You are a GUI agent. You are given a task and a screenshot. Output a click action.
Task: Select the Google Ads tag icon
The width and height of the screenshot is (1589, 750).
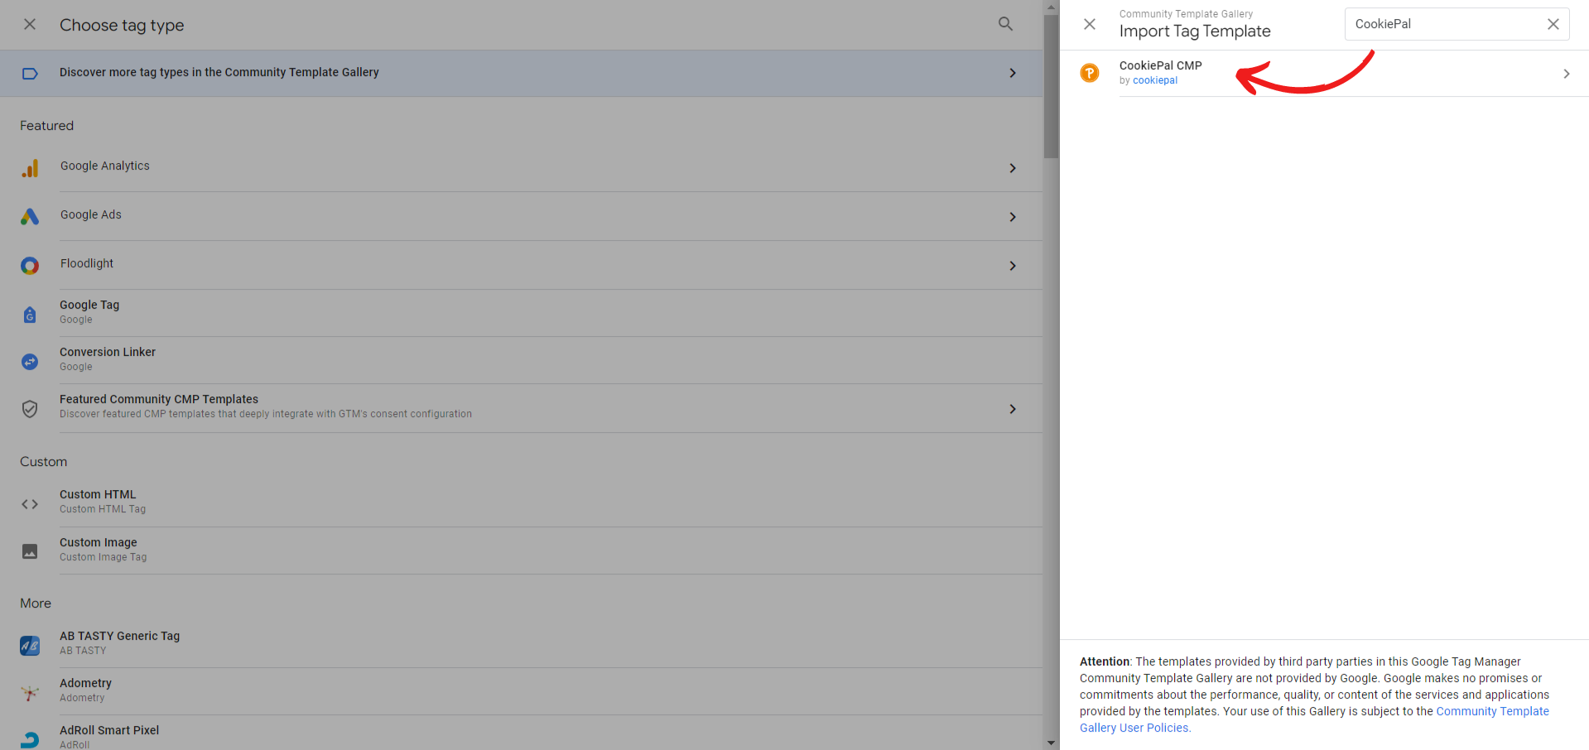(x=30, y=217)
